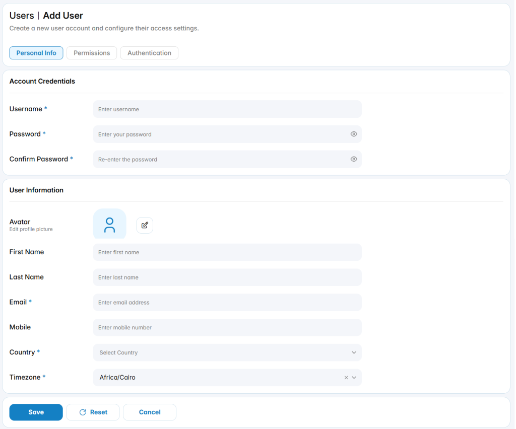Focus the Enter your password field
Image resolution: width=516 pixels, height=429 pixels.
pyautogui.click(x=227, y=134)
